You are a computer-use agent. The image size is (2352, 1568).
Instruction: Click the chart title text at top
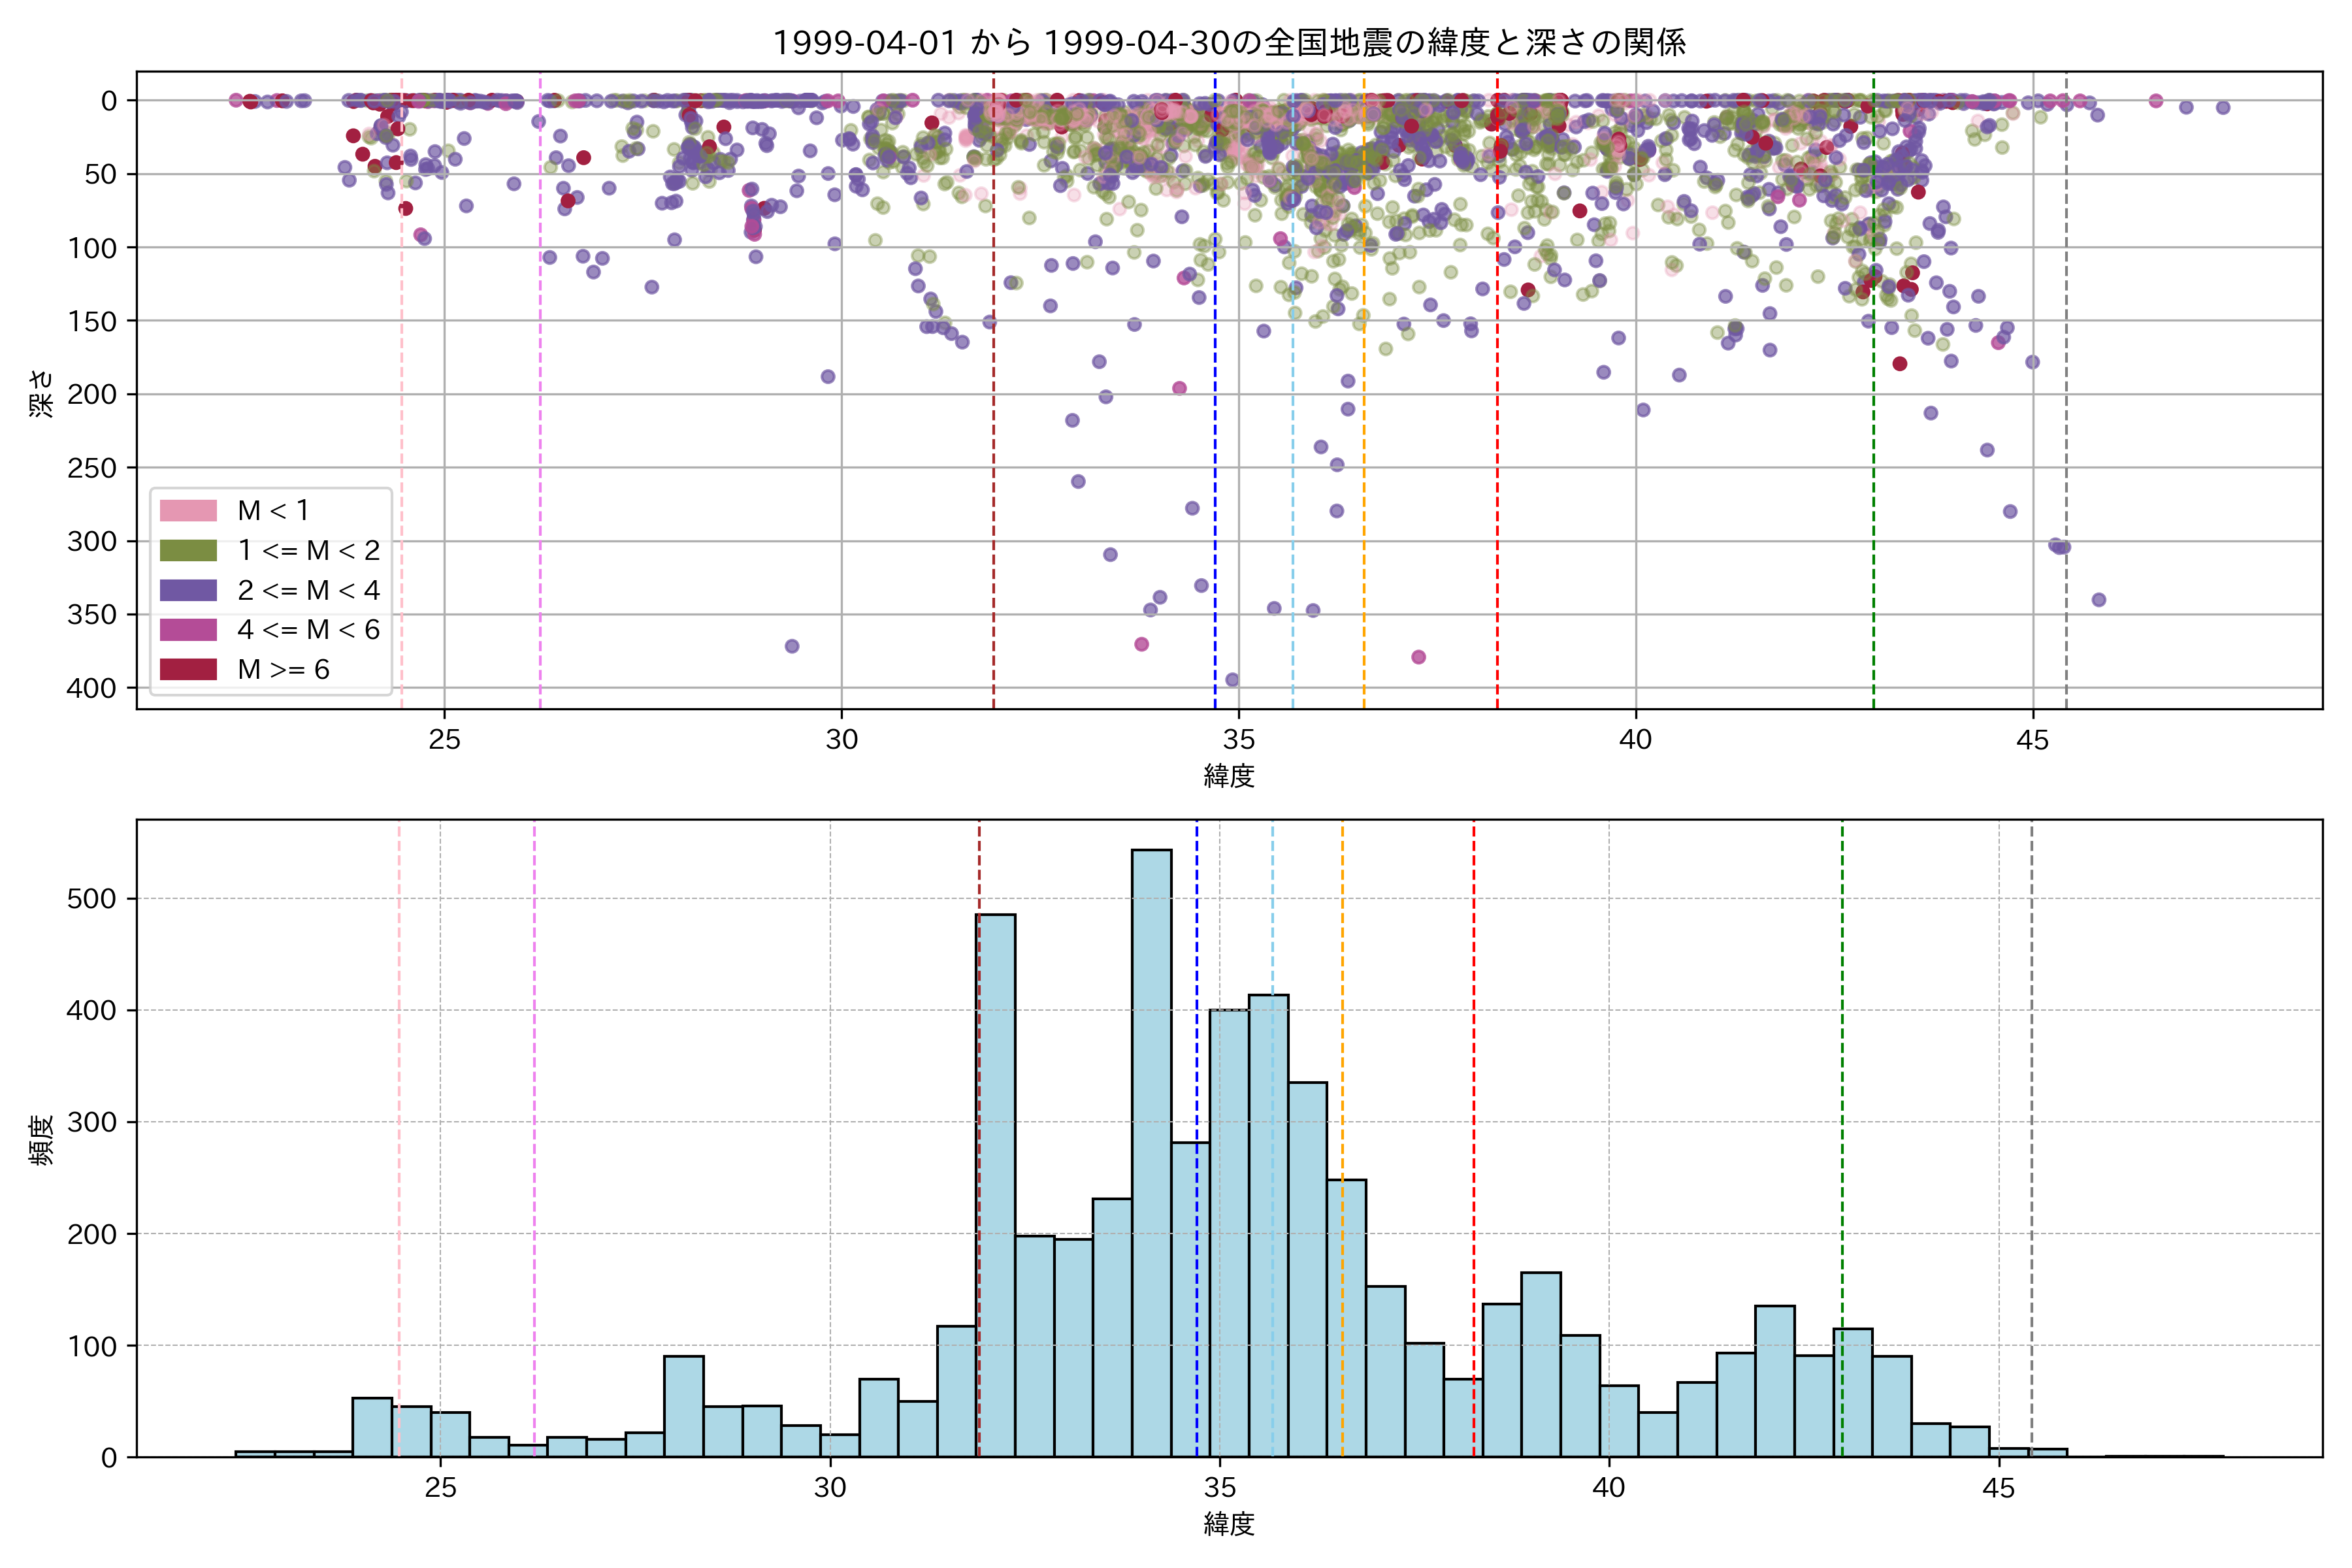coord(1229,42)
